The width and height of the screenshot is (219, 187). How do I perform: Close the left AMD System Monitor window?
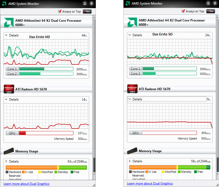(x=92, y=4)
